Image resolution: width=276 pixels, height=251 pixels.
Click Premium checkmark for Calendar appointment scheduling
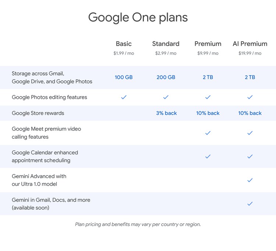click(208, 156)
